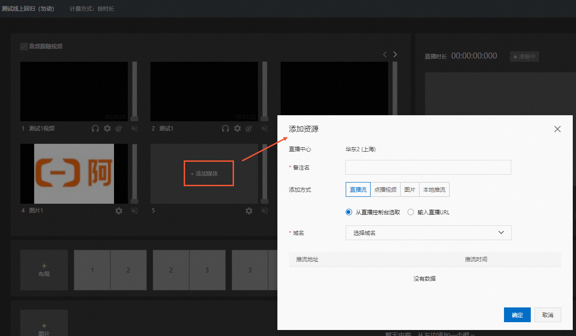
Task: Click the settings gear on source 5
Action: [249, 211]
